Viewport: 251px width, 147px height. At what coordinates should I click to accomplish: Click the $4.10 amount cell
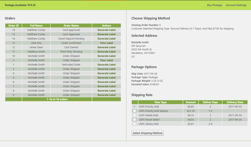click(x=191, y=115)
